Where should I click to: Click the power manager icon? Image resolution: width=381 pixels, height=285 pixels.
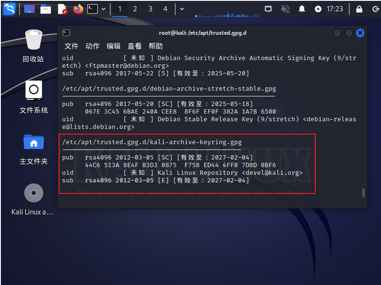click(318, 9)
